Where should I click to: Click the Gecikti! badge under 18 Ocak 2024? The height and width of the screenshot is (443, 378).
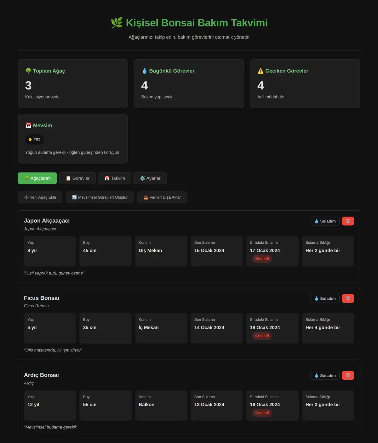(262, 336)
